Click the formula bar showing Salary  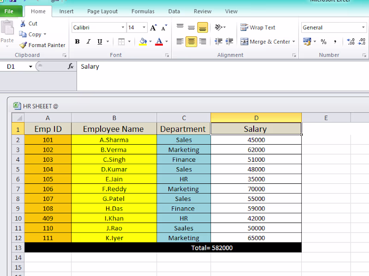click(x=223, y=76)
